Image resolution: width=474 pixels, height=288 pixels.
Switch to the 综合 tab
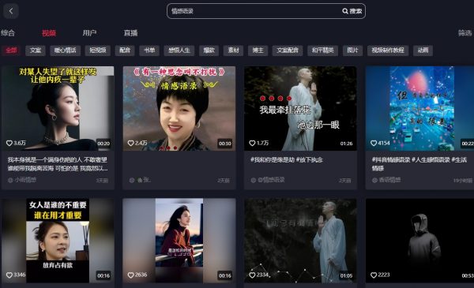click(8, 33)
